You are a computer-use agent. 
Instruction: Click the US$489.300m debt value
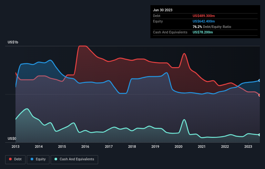click(204, 16)
